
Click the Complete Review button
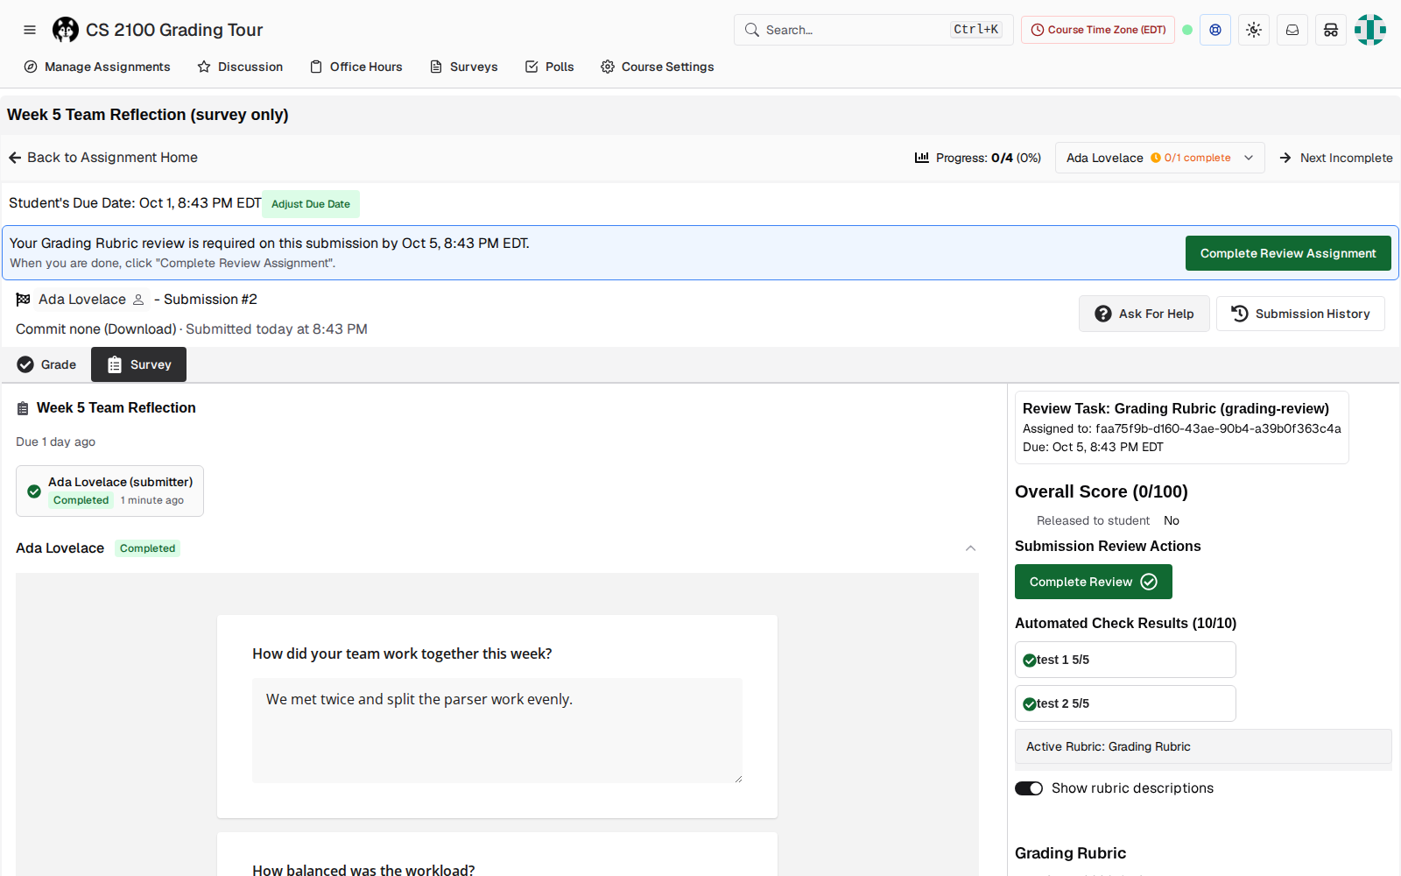[x=1094, y=582]
